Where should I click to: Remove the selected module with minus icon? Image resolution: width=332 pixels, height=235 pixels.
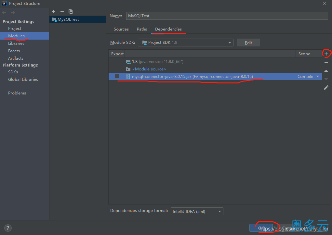62,12
